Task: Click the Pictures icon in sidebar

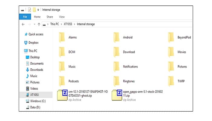Action: (28, 82)
